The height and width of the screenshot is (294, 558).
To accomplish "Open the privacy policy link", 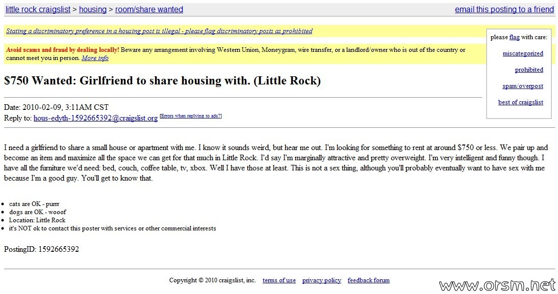I will (x=322, y=280).
